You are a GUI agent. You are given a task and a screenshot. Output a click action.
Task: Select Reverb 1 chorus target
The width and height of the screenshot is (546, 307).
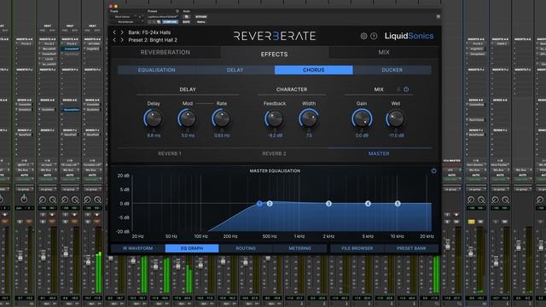pos(170,153)
